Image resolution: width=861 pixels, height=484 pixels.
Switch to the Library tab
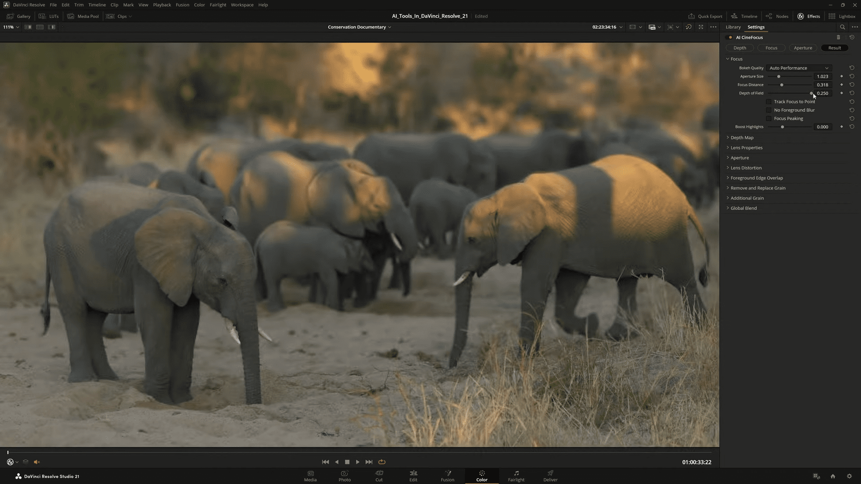733,27
